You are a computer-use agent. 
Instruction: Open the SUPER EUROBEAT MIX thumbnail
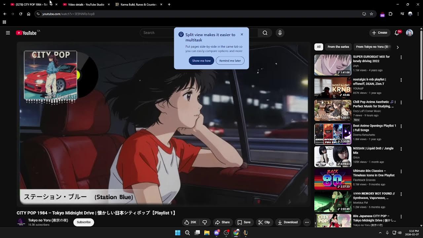333,65
